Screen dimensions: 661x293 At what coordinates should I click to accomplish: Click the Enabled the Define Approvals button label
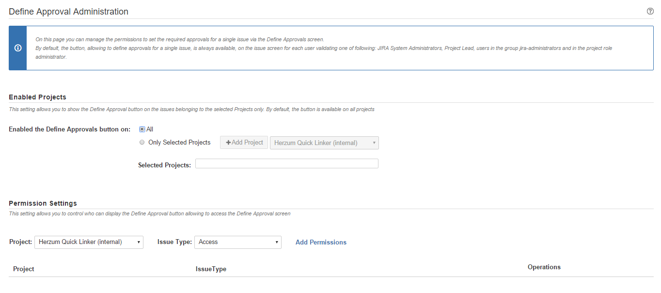(70, 129)
